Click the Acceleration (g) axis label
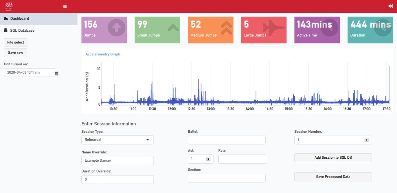Screen dimensions: 397x193 tap(87, 86)
